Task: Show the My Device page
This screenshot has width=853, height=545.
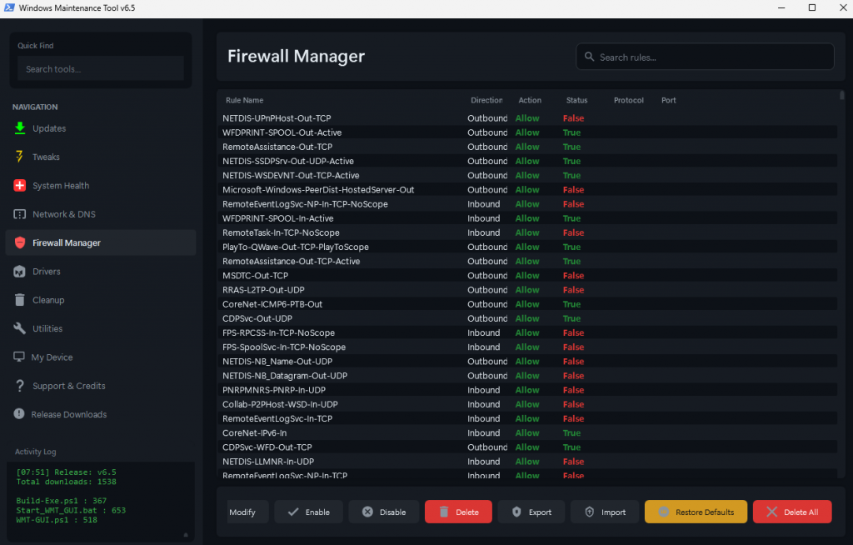Action: pyautogui.click(x=101, y=357)
